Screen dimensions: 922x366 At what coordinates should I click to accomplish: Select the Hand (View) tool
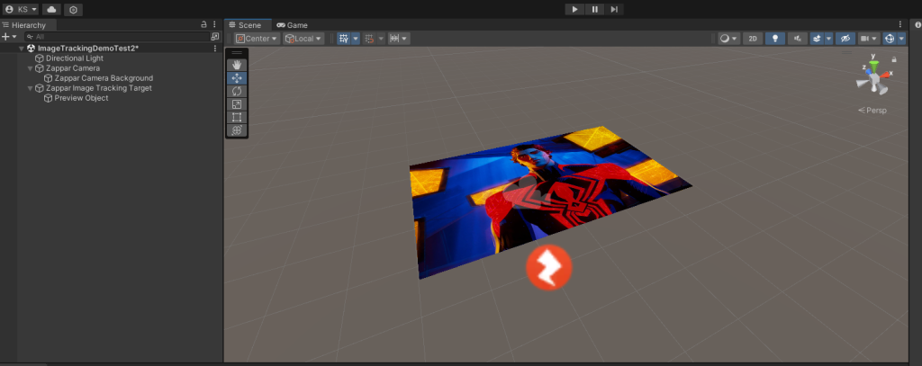(237, 66)
